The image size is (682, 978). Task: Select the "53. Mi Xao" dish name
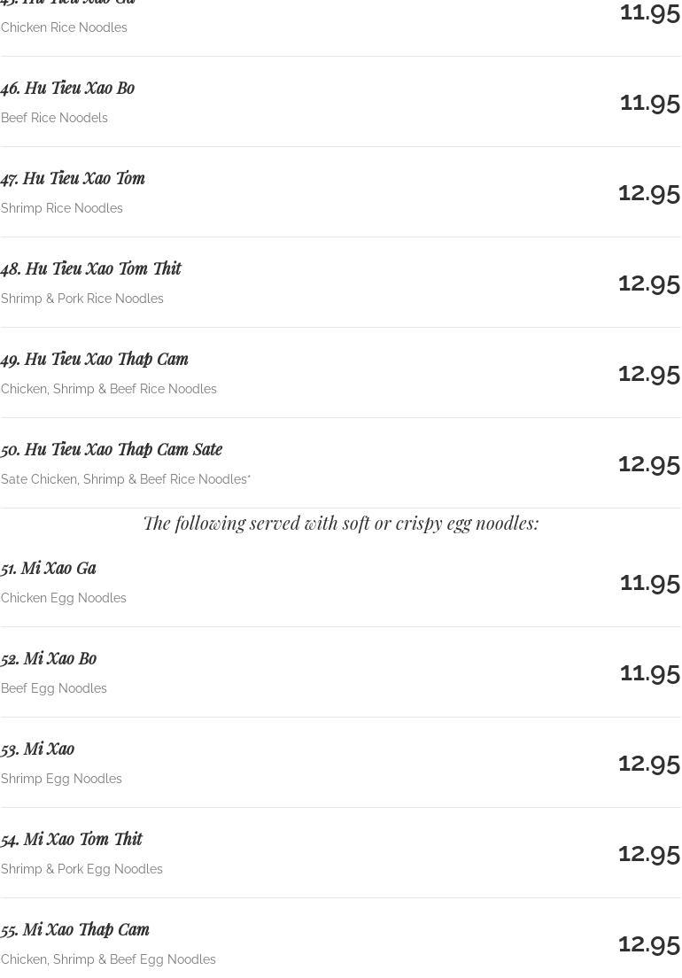(38, 749)
